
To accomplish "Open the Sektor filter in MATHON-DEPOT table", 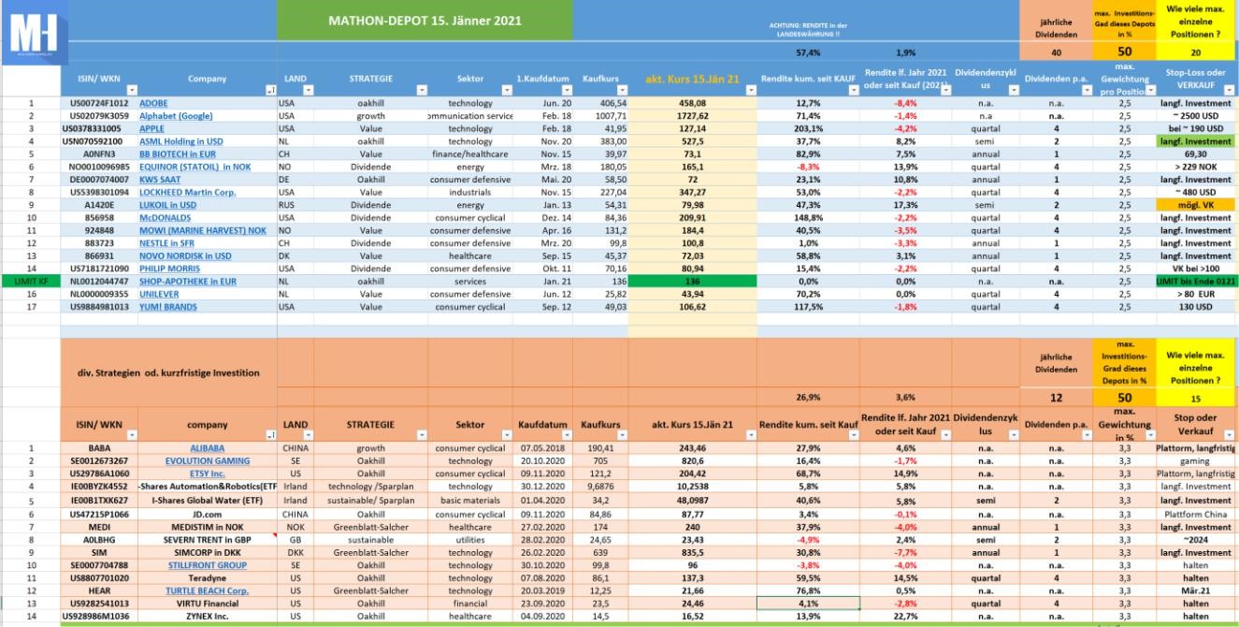I will 506,92.
